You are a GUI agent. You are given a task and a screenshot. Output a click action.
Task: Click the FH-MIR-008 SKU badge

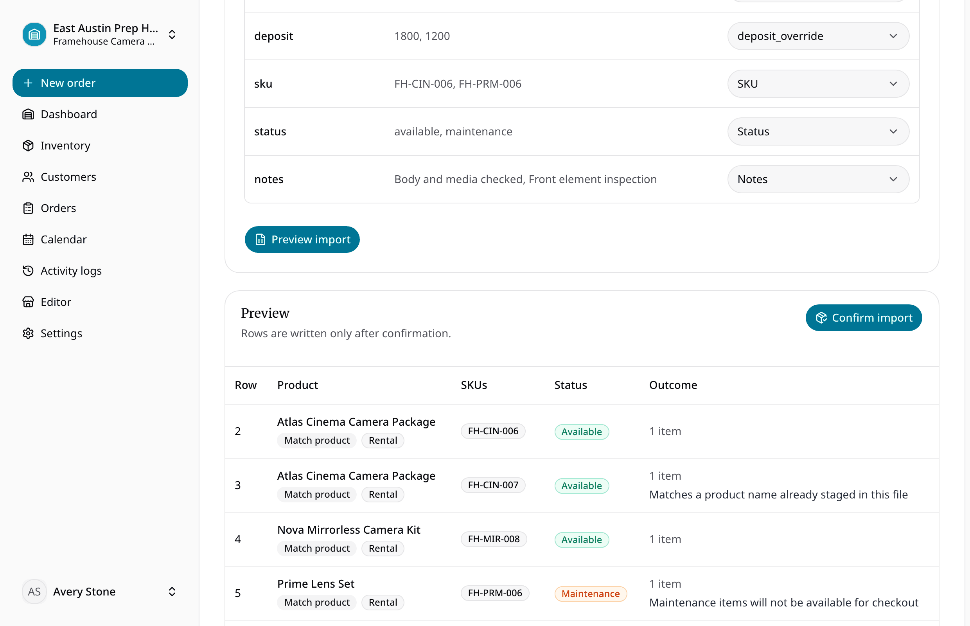tap(494, 540)
